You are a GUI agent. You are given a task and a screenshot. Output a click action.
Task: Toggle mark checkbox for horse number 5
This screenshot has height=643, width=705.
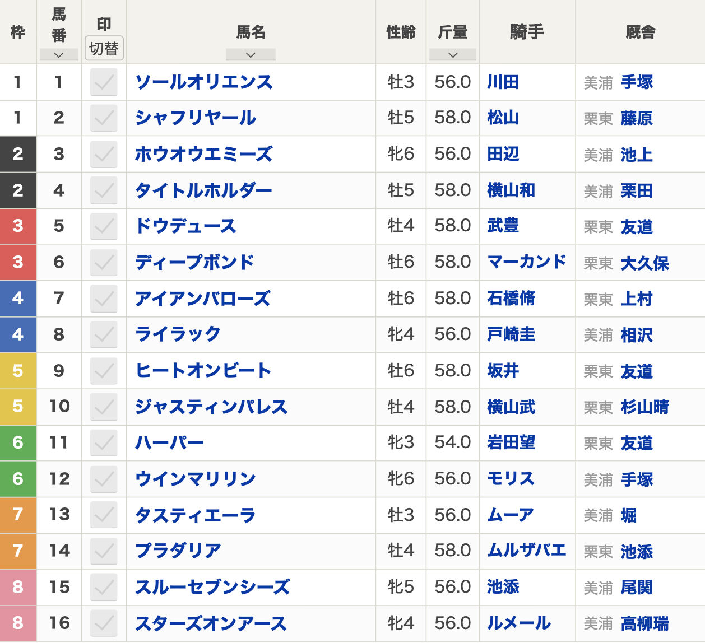click(x=104, y=226)
